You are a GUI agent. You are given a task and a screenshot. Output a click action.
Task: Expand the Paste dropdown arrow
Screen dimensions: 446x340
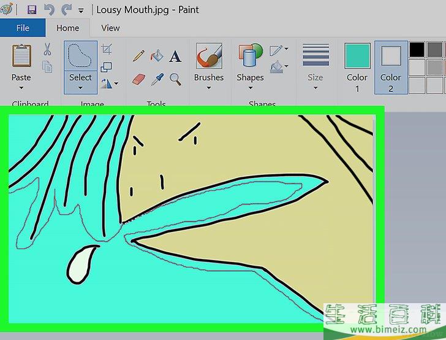21,88
